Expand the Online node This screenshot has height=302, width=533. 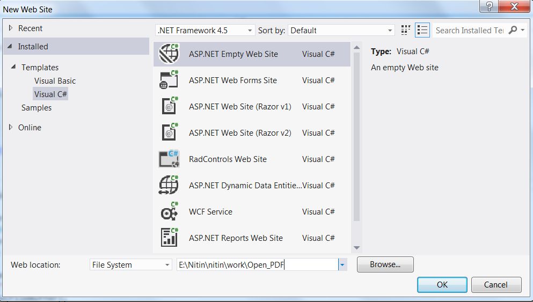tap(11, 127)
